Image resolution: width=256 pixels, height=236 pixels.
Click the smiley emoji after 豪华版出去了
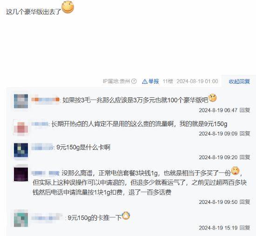click(x=68, y=7)
